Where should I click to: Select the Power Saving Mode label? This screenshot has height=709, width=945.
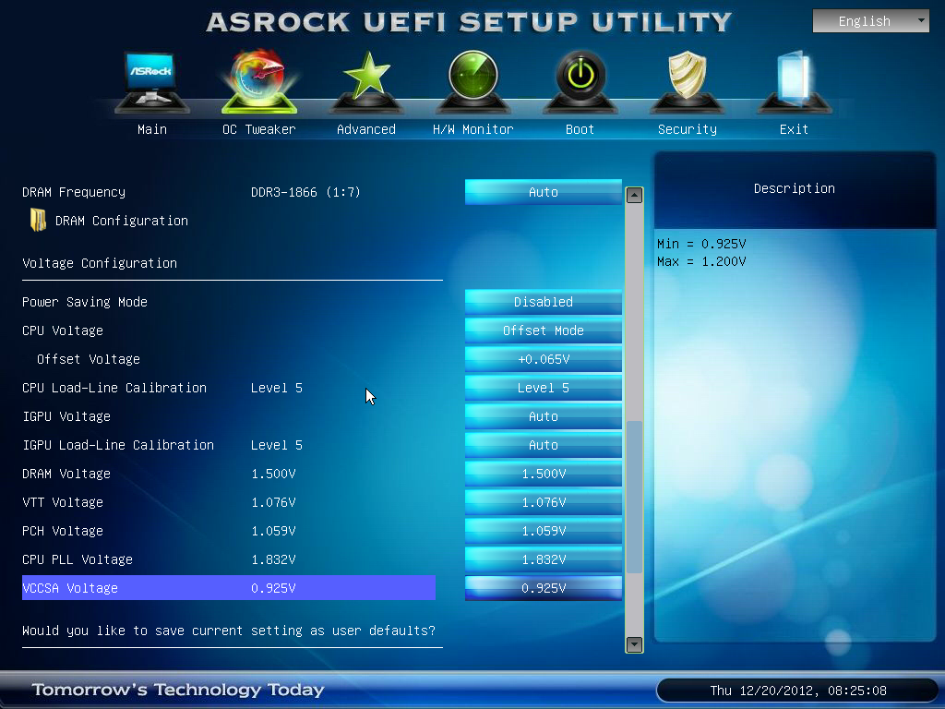point(85,302)
